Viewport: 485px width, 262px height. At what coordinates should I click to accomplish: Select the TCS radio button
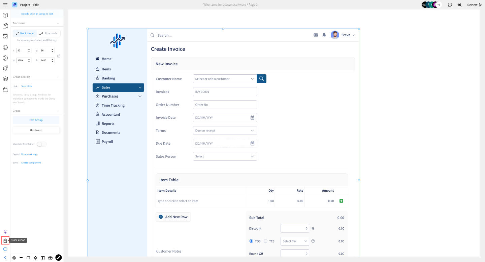[x=265, y=241]
